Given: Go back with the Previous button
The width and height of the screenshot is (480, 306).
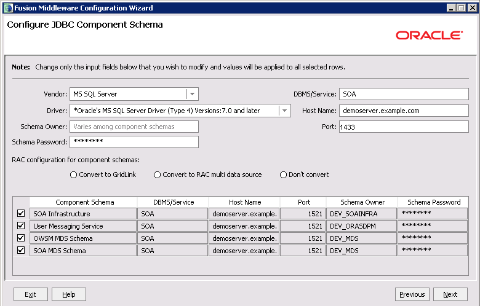Looking at the screenshot, I should pos(412,294).
